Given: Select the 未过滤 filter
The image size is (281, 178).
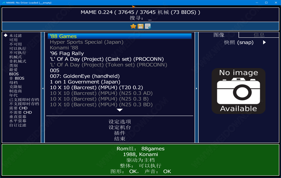Looking at the screenshot, I should (x=15, y=36).
